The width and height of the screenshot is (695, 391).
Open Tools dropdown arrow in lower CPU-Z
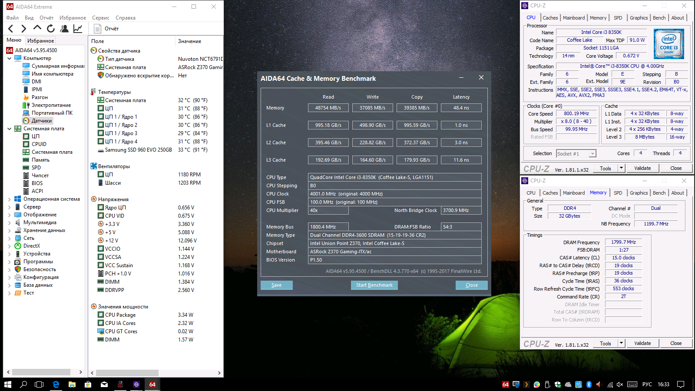click(x=621, y=343)
